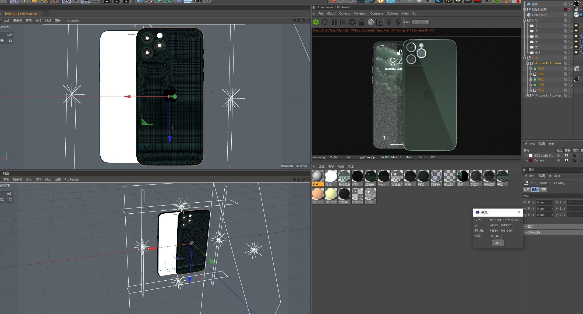Screen dimensions: 583x314
Task: Open the Chn PT channel dropdown
Action: pyautogui.click(x=421, y=22)
